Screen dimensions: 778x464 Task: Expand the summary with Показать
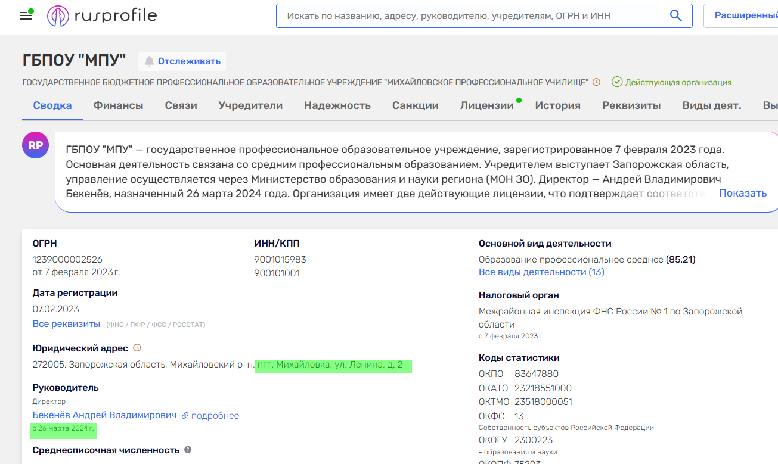click(x=742, y=193)
